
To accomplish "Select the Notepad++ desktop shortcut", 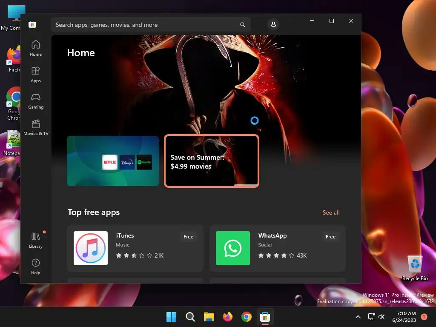I will (11, 143).
